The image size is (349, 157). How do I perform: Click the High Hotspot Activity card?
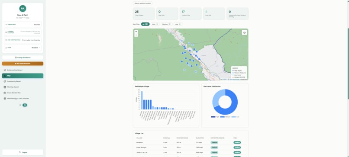click(x=237, y=14)
